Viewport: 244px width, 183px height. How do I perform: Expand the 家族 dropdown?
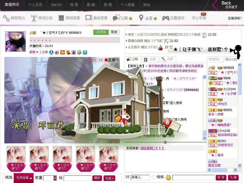pos(34,52)
